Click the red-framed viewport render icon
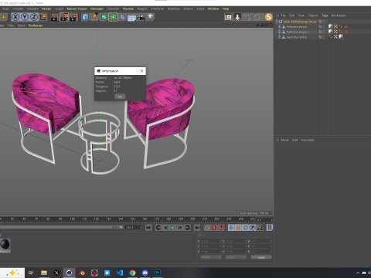The width and height of the screenshot is (371, 278). point(228,17)
